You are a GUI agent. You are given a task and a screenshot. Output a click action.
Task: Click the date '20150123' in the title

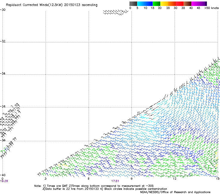[x=72, y=5]
